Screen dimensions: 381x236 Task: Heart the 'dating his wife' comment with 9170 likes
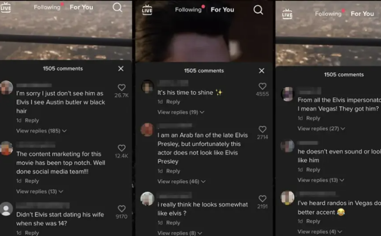122,209
